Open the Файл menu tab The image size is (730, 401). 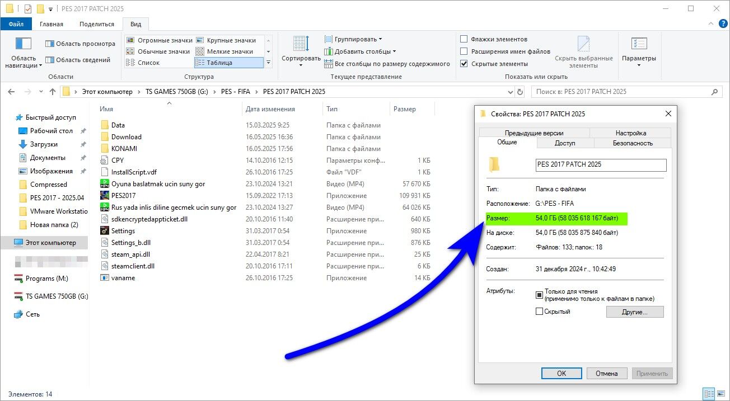(x=16, y=24)
